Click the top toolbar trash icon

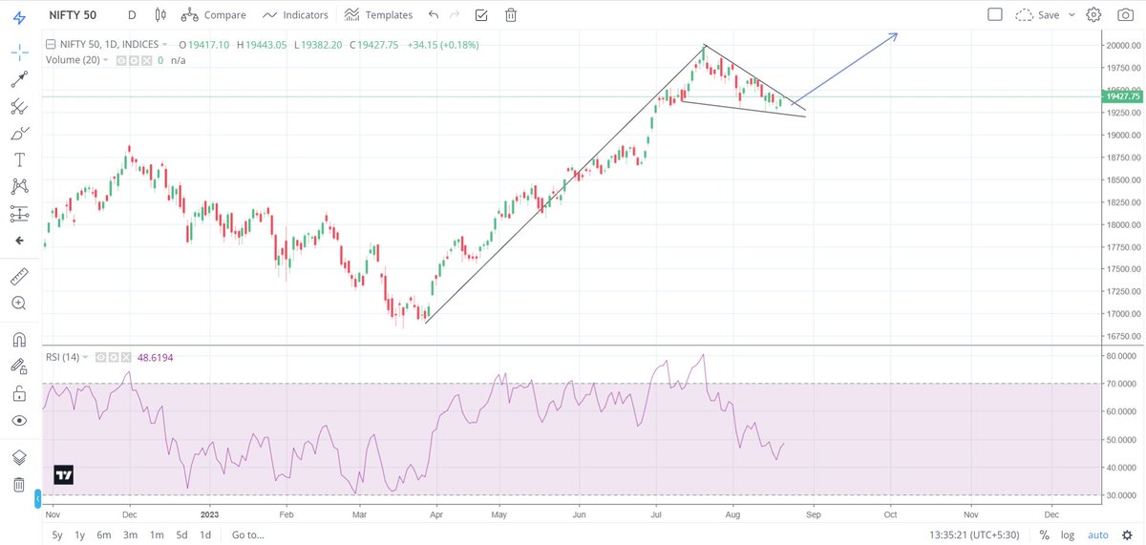[511, 15]
